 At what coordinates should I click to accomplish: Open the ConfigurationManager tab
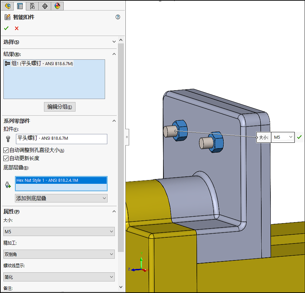pos(32,6)
